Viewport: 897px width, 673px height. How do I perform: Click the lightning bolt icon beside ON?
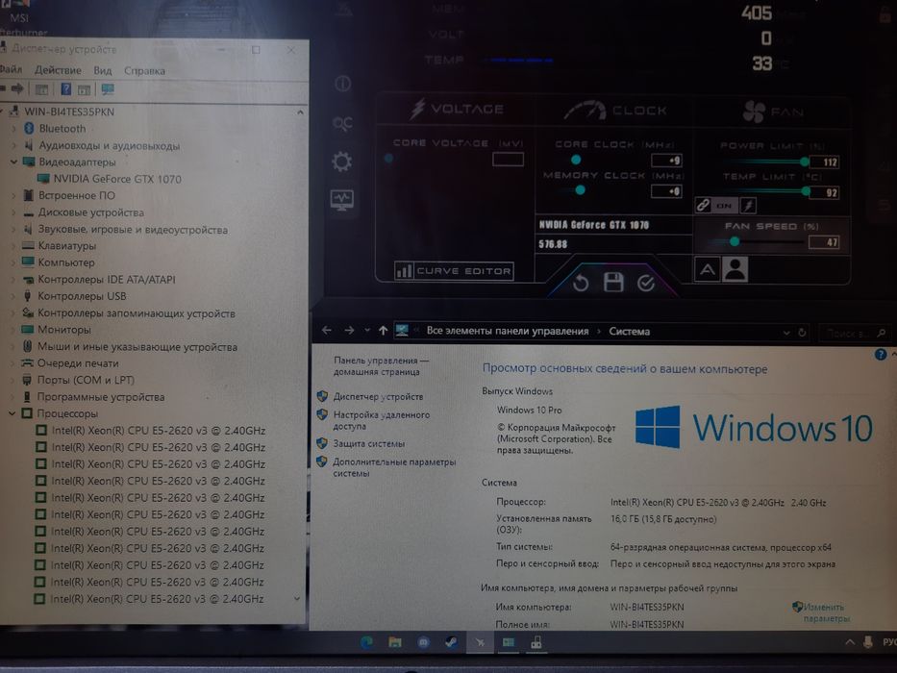coord(748,205)
